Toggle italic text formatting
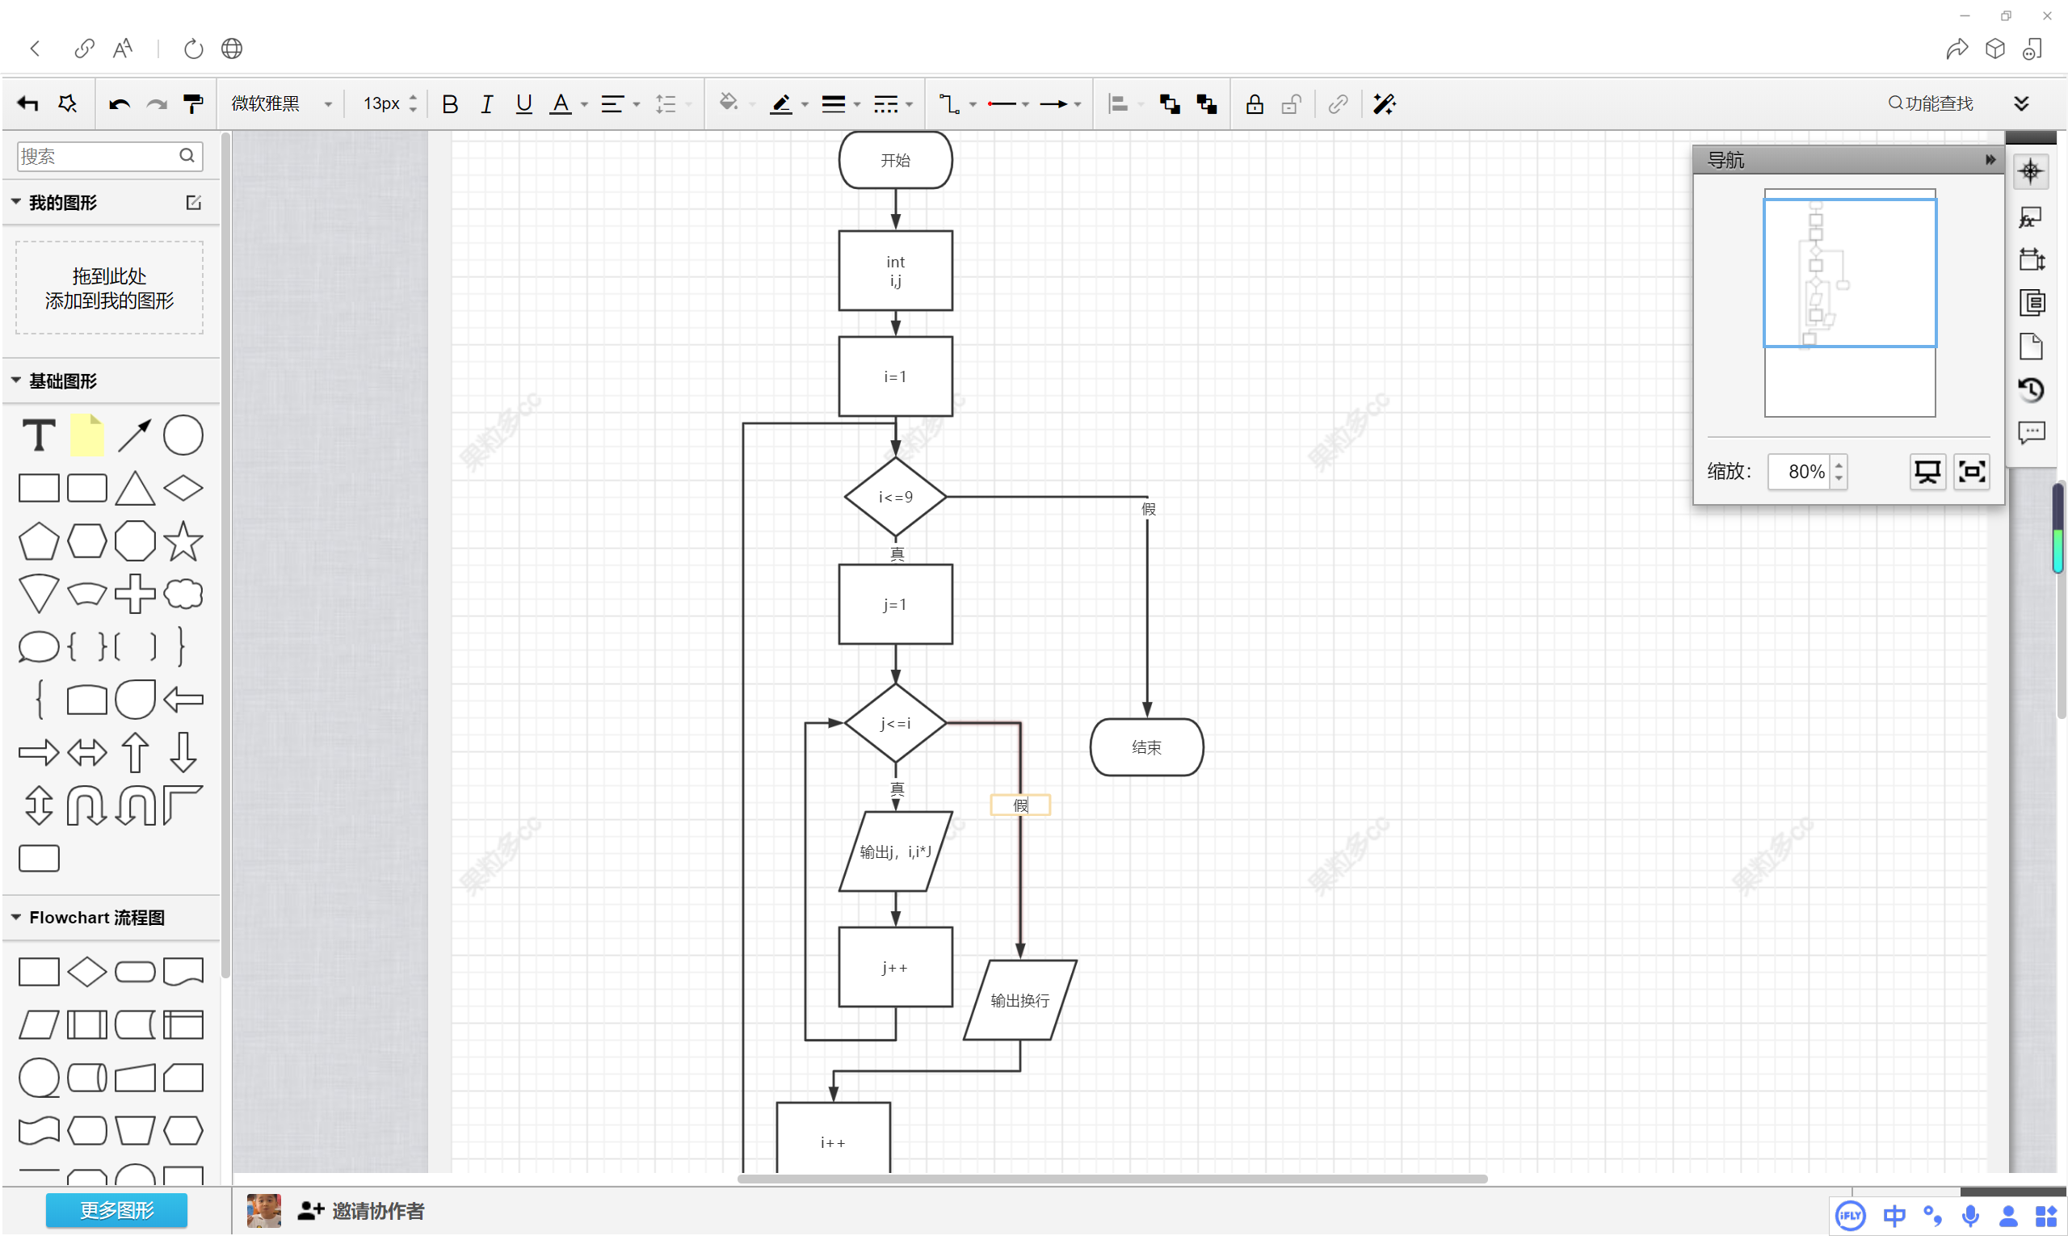2068x1236 pixels. 486,104
